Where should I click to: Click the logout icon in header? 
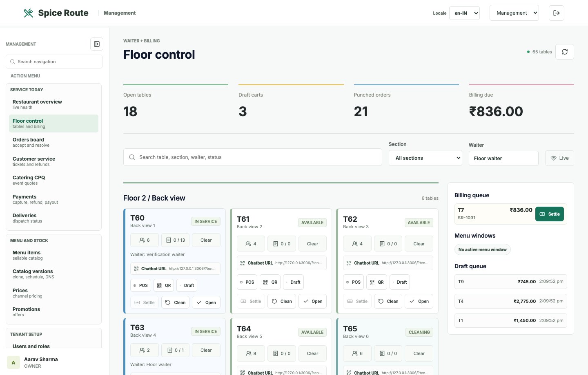coord(557,13)
